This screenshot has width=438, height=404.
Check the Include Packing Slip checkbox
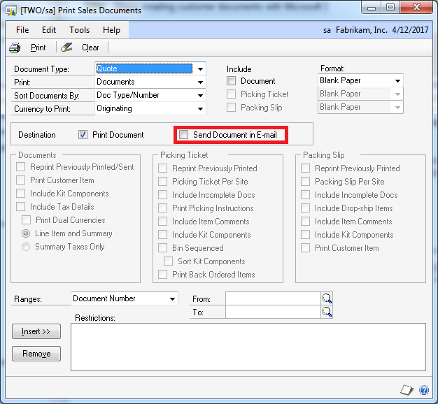tap(232, 108)
